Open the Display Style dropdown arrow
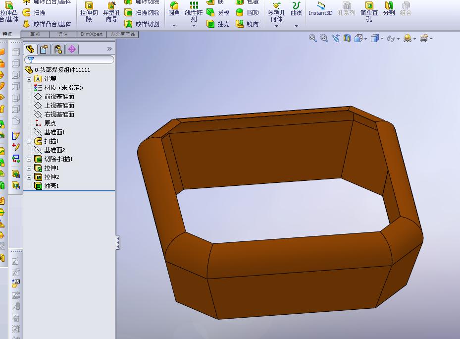The width and height of the screenshot is (460, 339). (x=382, y=39)
